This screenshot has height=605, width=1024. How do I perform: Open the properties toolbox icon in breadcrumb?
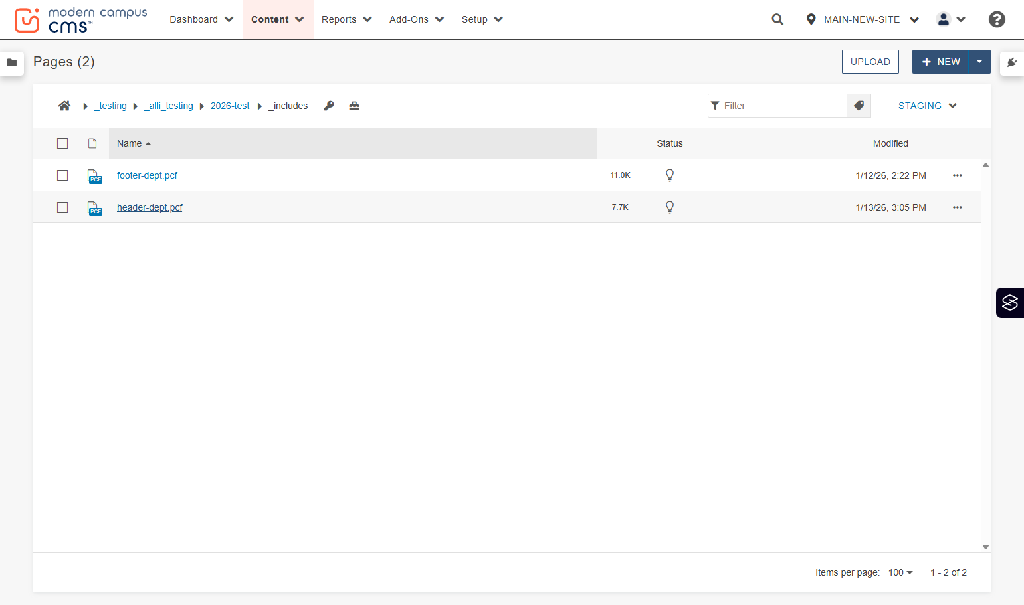coord(354,106)
